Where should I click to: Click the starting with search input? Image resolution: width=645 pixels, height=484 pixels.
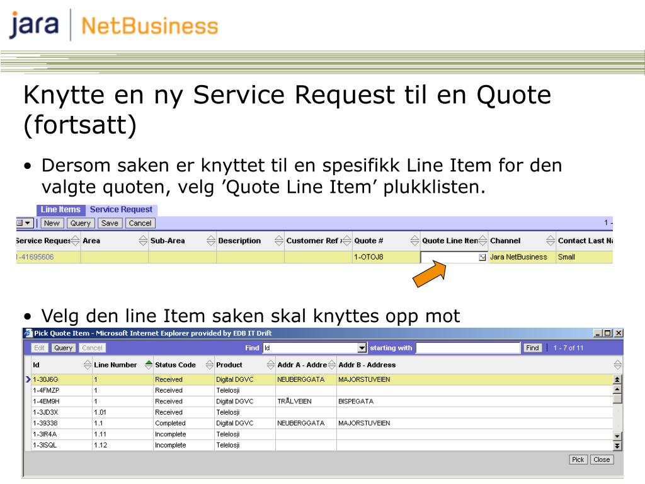tap(468, 348)
